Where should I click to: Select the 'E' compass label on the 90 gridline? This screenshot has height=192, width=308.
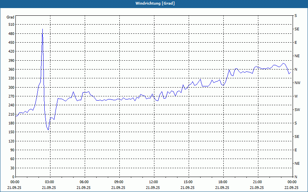coord(296,150)
